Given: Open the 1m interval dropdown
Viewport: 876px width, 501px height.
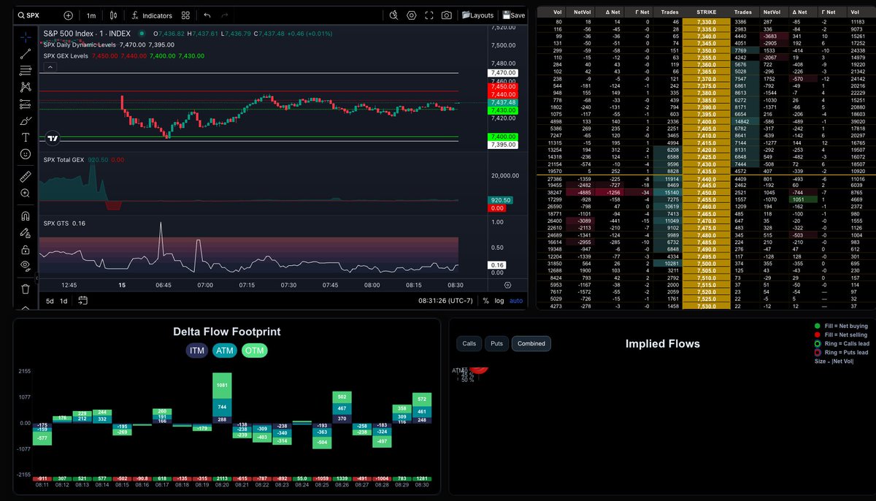Looking at the screenshot, I should point(91,15).
